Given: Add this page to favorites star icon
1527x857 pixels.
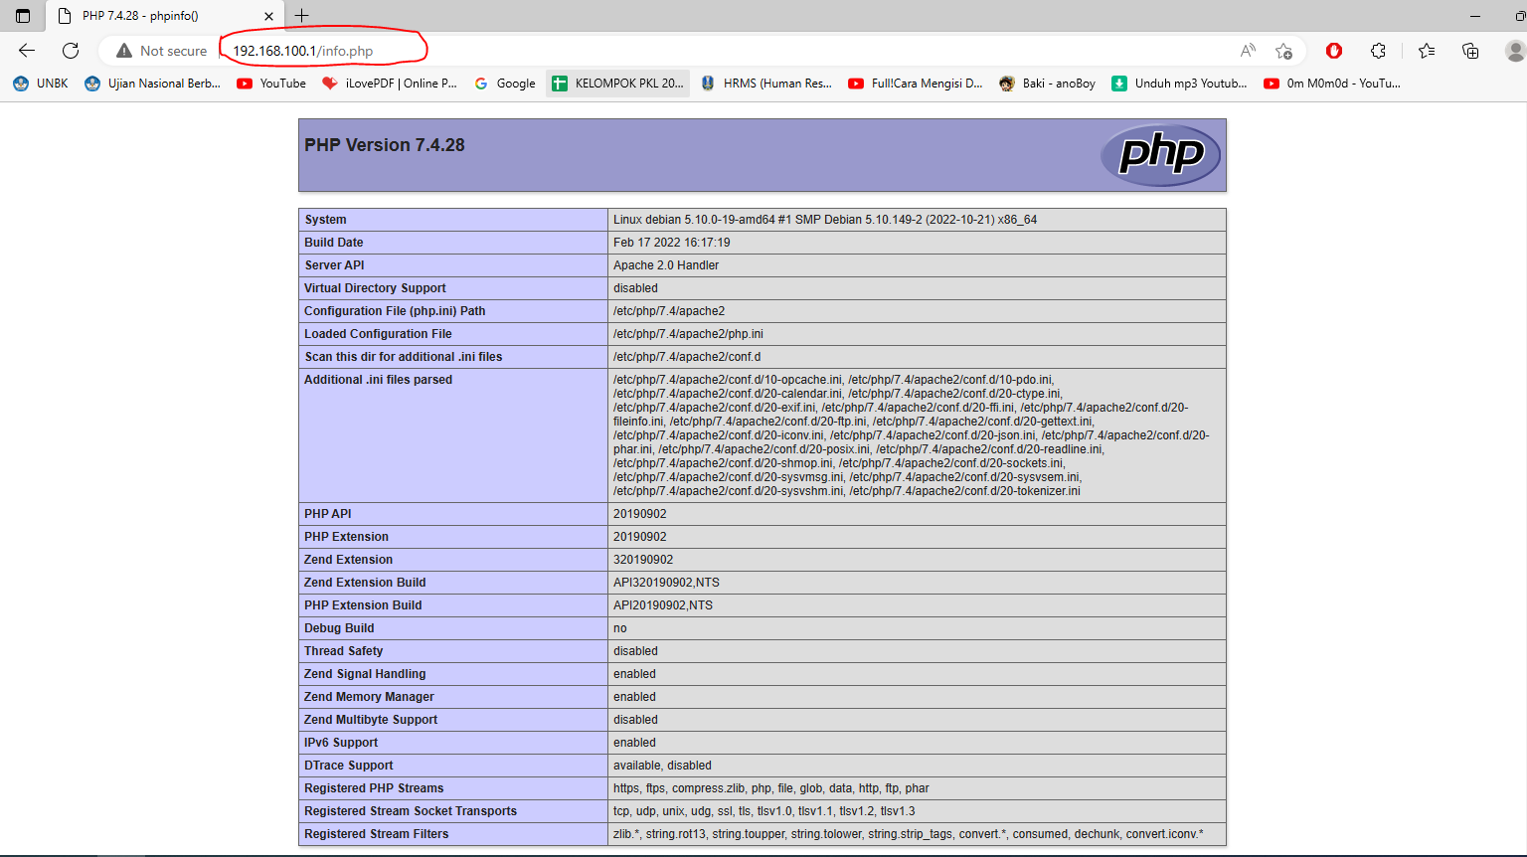Looking at the screenshot, I should [x=1283, y=51].
